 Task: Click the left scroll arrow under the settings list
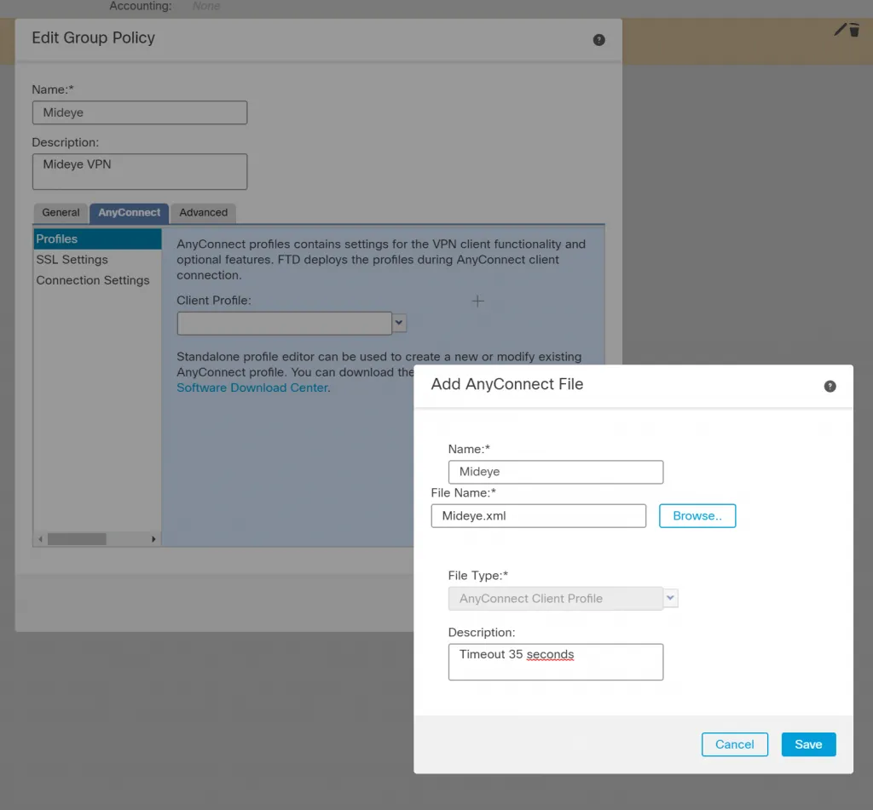(38, 538)
